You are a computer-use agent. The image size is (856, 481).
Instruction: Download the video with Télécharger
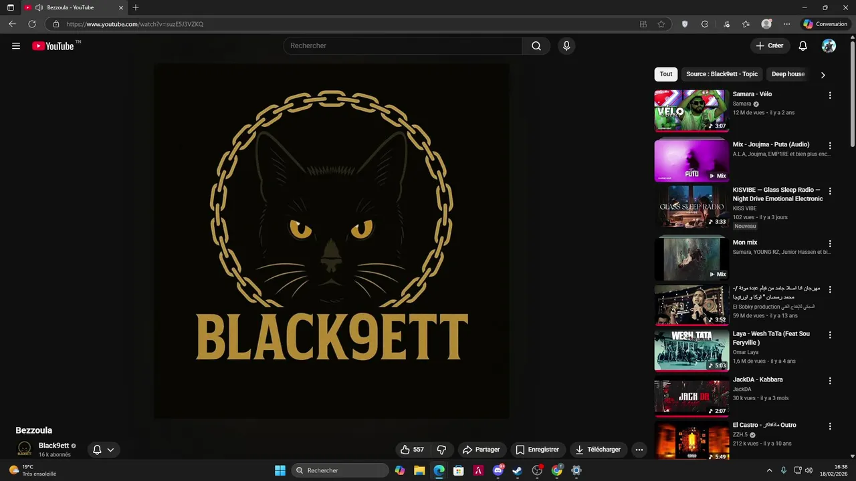coord(598,450)
